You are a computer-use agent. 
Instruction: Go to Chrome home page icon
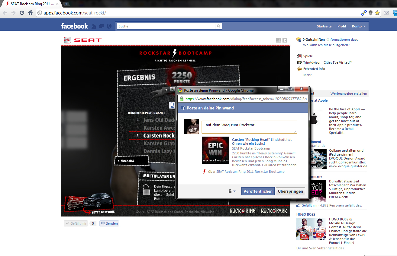(x=30, y=13)
